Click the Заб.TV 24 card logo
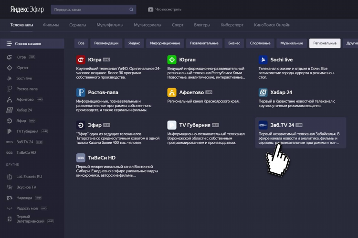 [x=263, y=125]
